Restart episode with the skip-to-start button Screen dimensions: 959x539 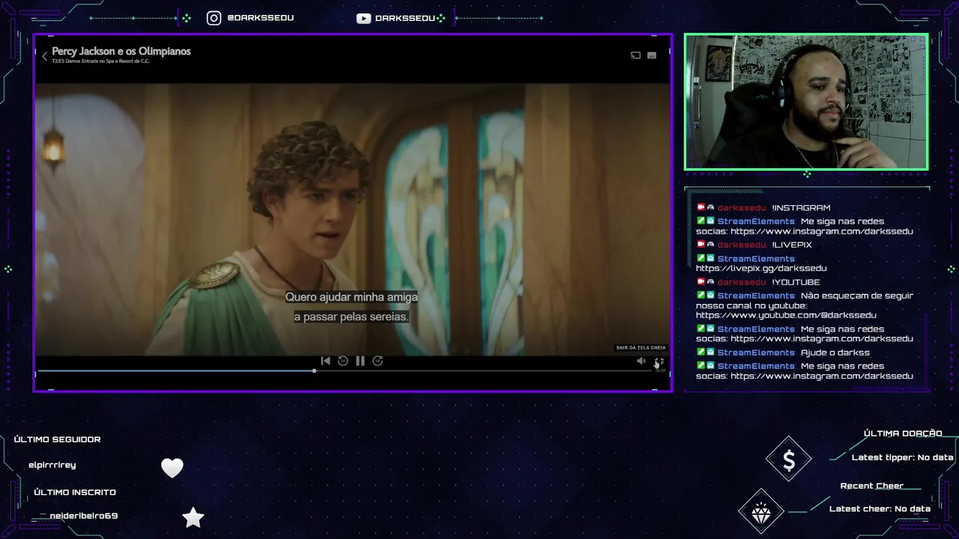coord(325,361)
